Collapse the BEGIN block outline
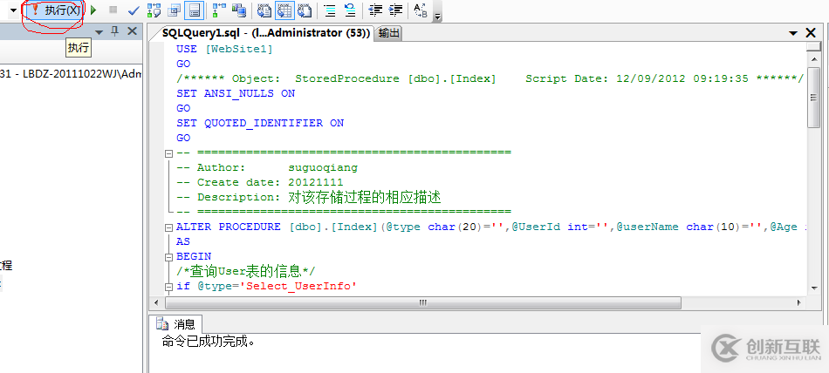 click(x=168, y=257)
